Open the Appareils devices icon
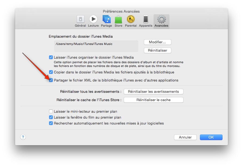 tap(145, 19)
